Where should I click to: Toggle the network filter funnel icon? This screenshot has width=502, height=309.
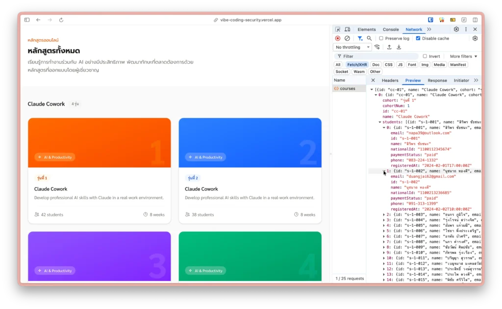(x=360, y=38)
